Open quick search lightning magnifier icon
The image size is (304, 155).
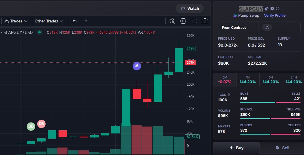coord(172,21)
